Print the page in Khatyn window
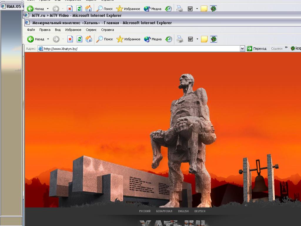The image size is (301, 226). point(180,39)
